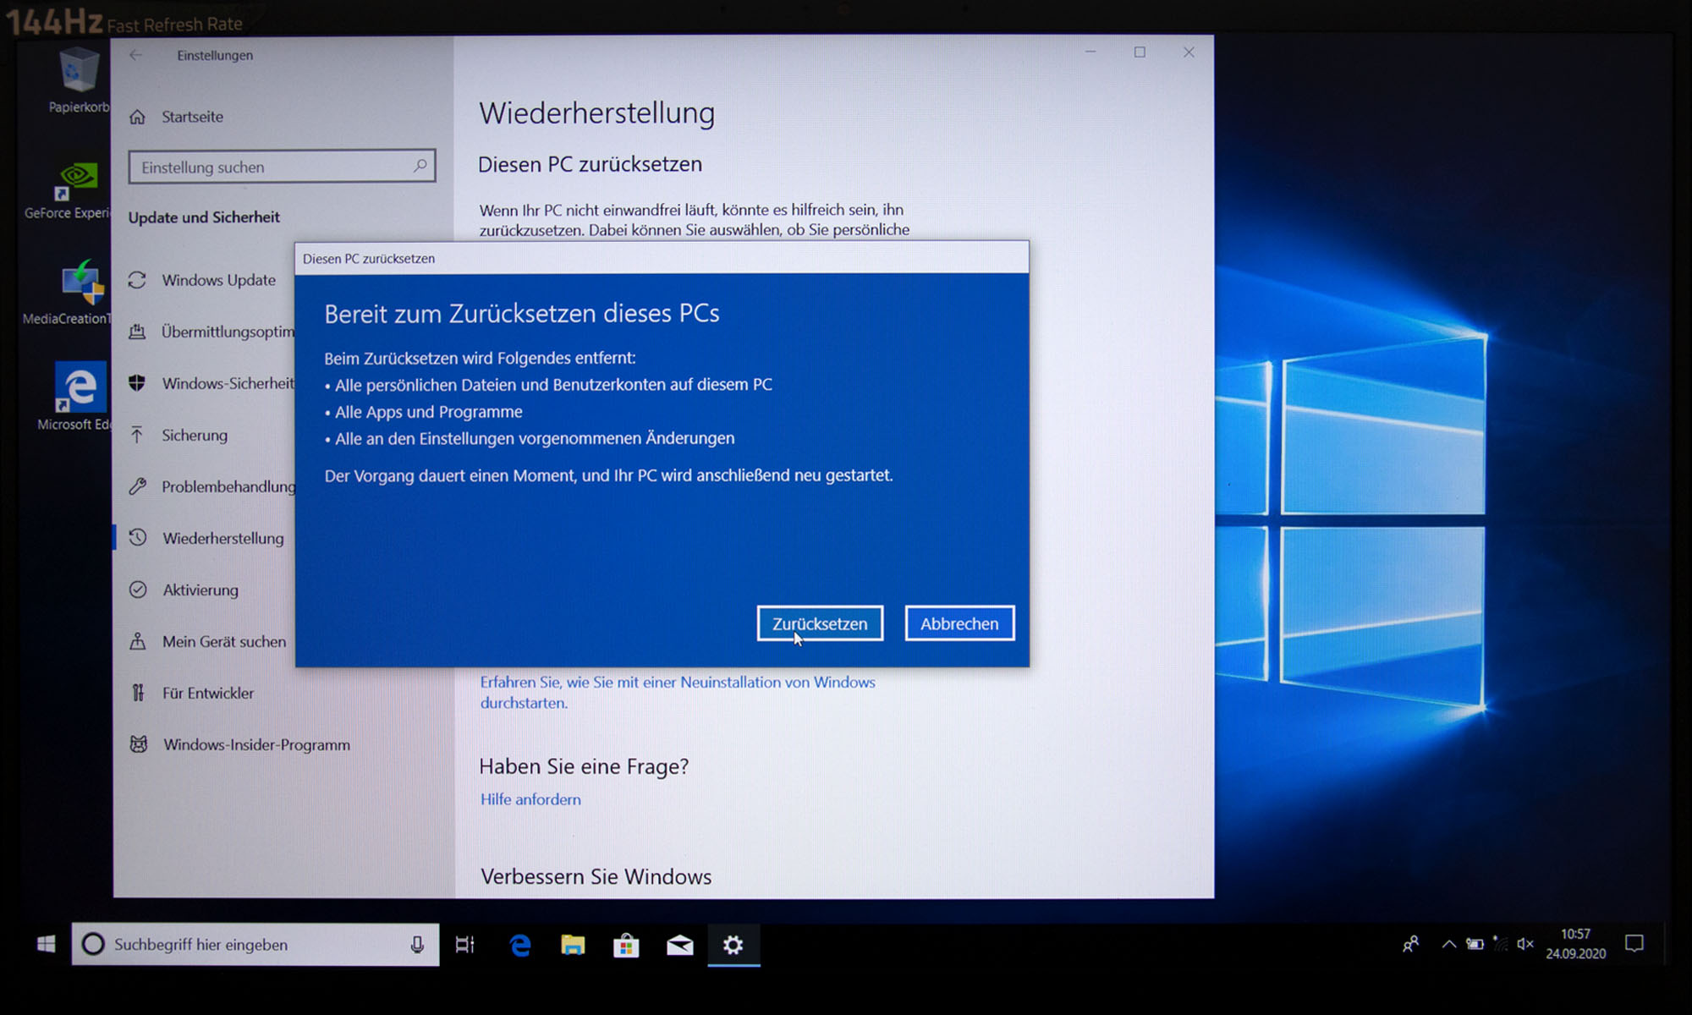Click the Windows-Insider-Programm cat icon
The height and width of the screenshot is (1015, 1692).
(x=139, y=744)
